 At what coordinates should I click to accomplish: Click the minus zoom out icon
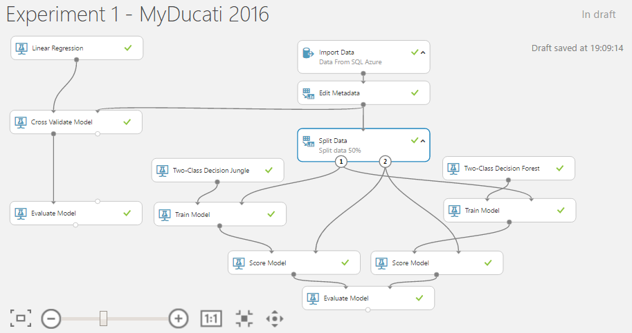coord(51,318)
